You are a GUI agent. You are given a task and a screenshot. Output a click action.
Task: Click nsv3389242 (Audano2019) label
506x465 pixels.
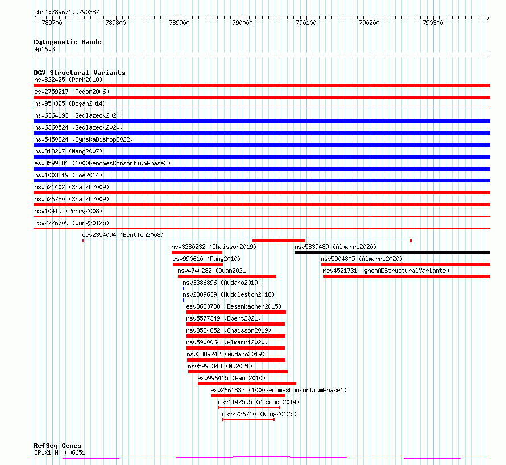pos(226,354)
